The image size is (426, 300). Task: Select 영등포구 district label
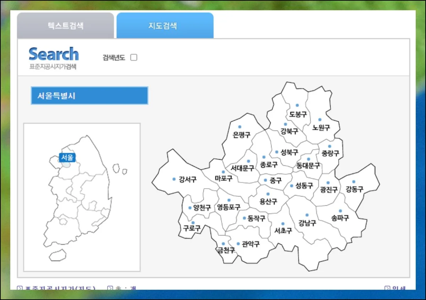click(229, 207)
